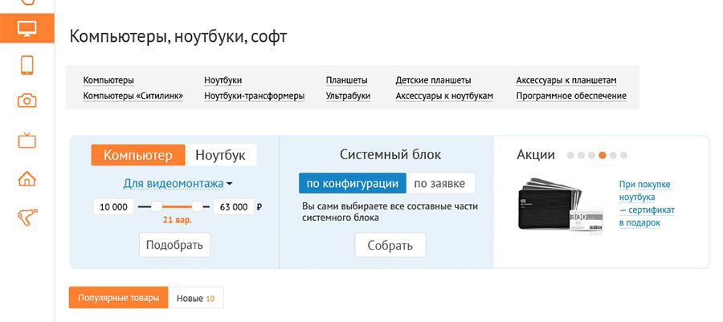
Task: Open the Программное обеспечение link
Action: click(x=571, y=96)
